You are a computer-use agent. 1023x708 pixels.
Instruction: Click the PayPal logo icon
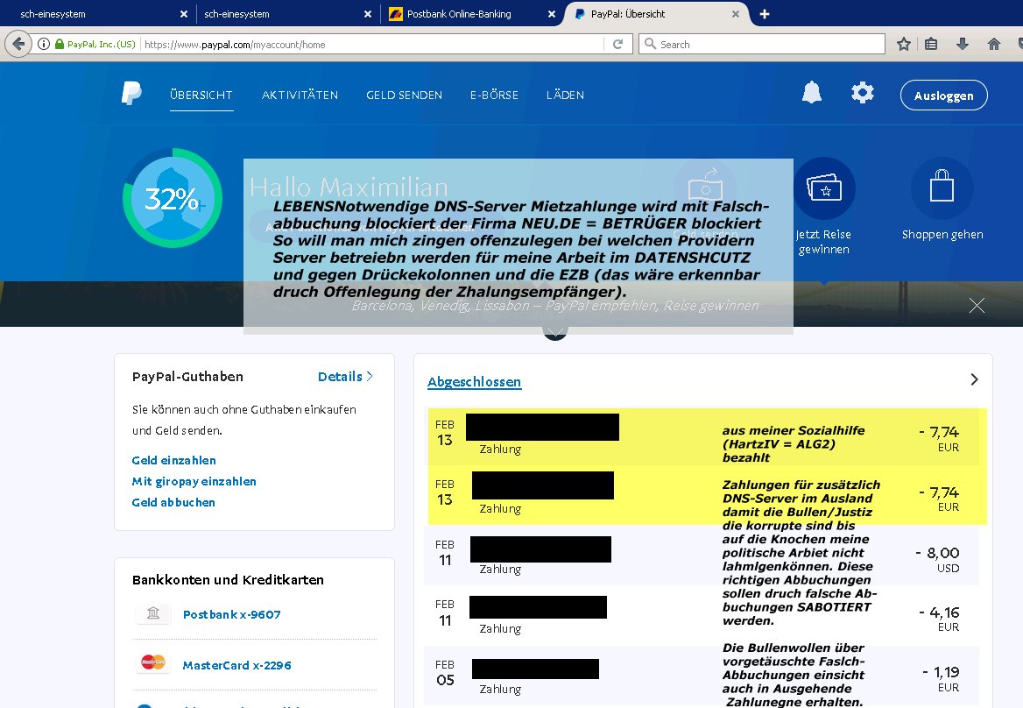[x=131, y=93]
